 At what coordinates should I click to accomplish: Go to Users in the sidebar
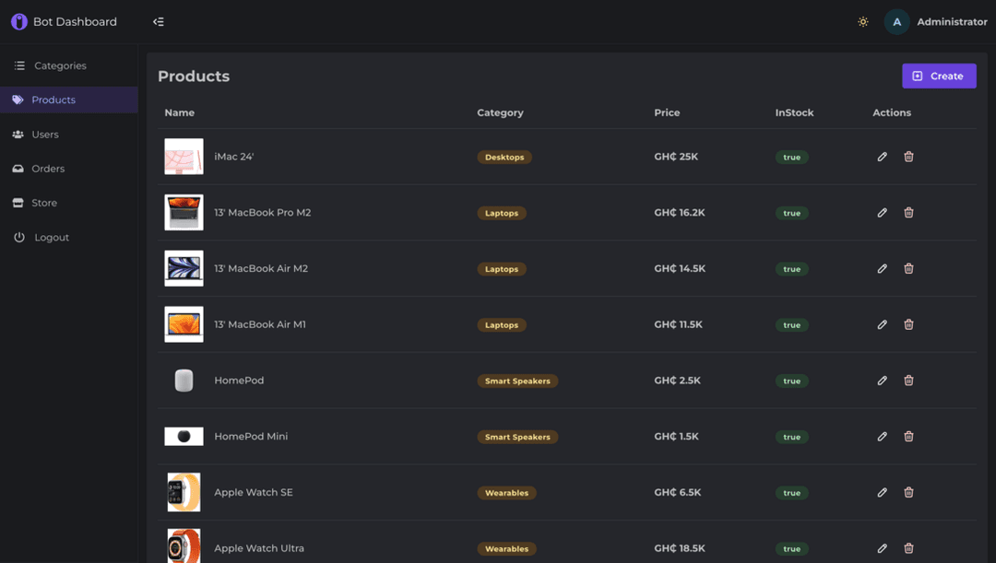click(x=68, y=135)
